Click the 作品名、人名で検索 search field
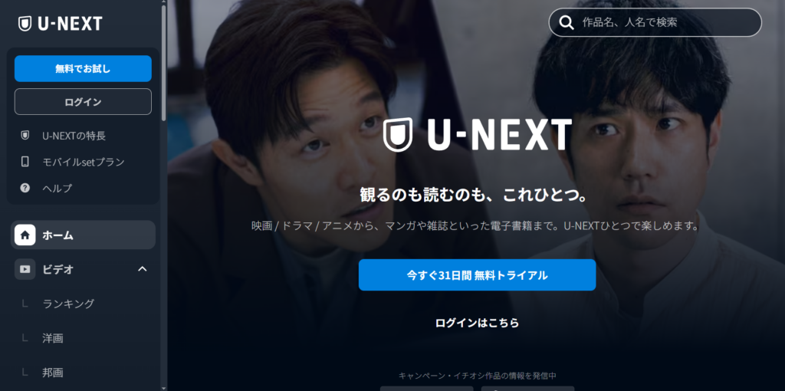This screenshot has width=785, height=391. 655,22
